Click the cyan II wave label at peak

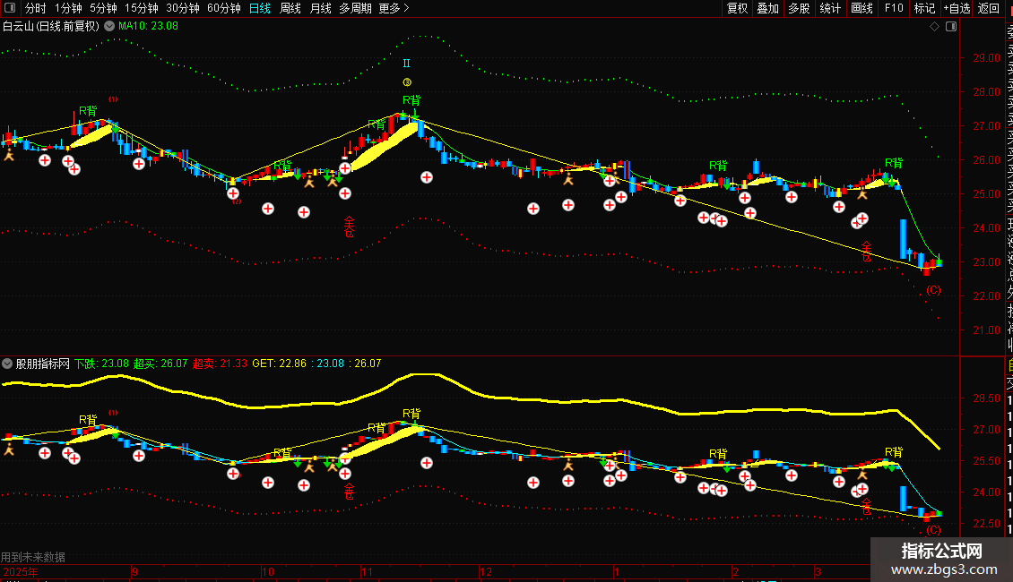pyautogui.click(x=406, y=64)
